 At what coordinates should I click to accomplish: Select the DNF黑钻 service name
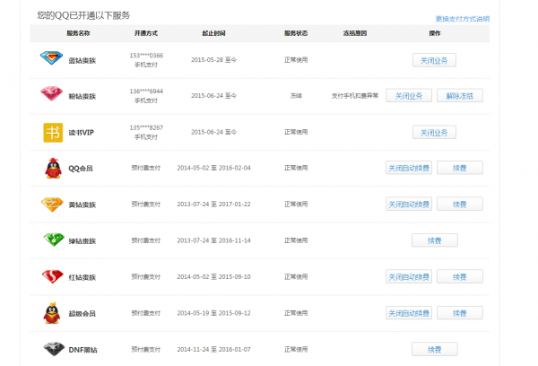tap(82, 350)
